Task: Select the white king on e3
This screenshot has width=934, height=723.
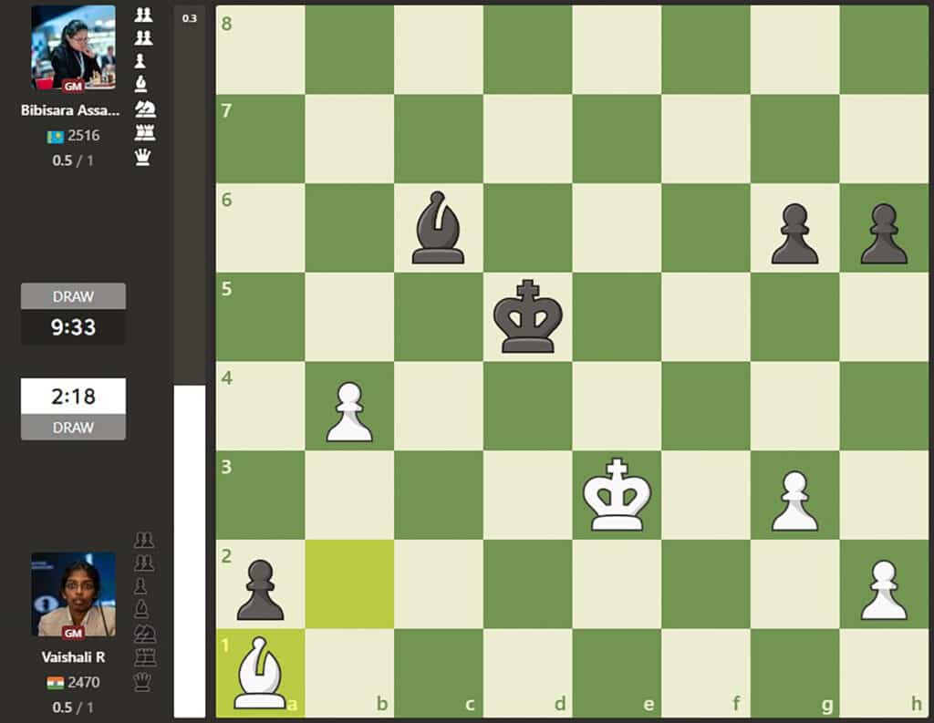Action: click(x=617, y=495)
